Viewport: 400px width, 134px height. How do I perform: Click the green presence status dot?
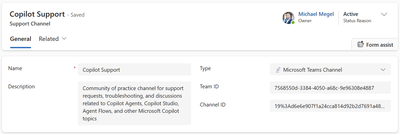pos(293,22)
